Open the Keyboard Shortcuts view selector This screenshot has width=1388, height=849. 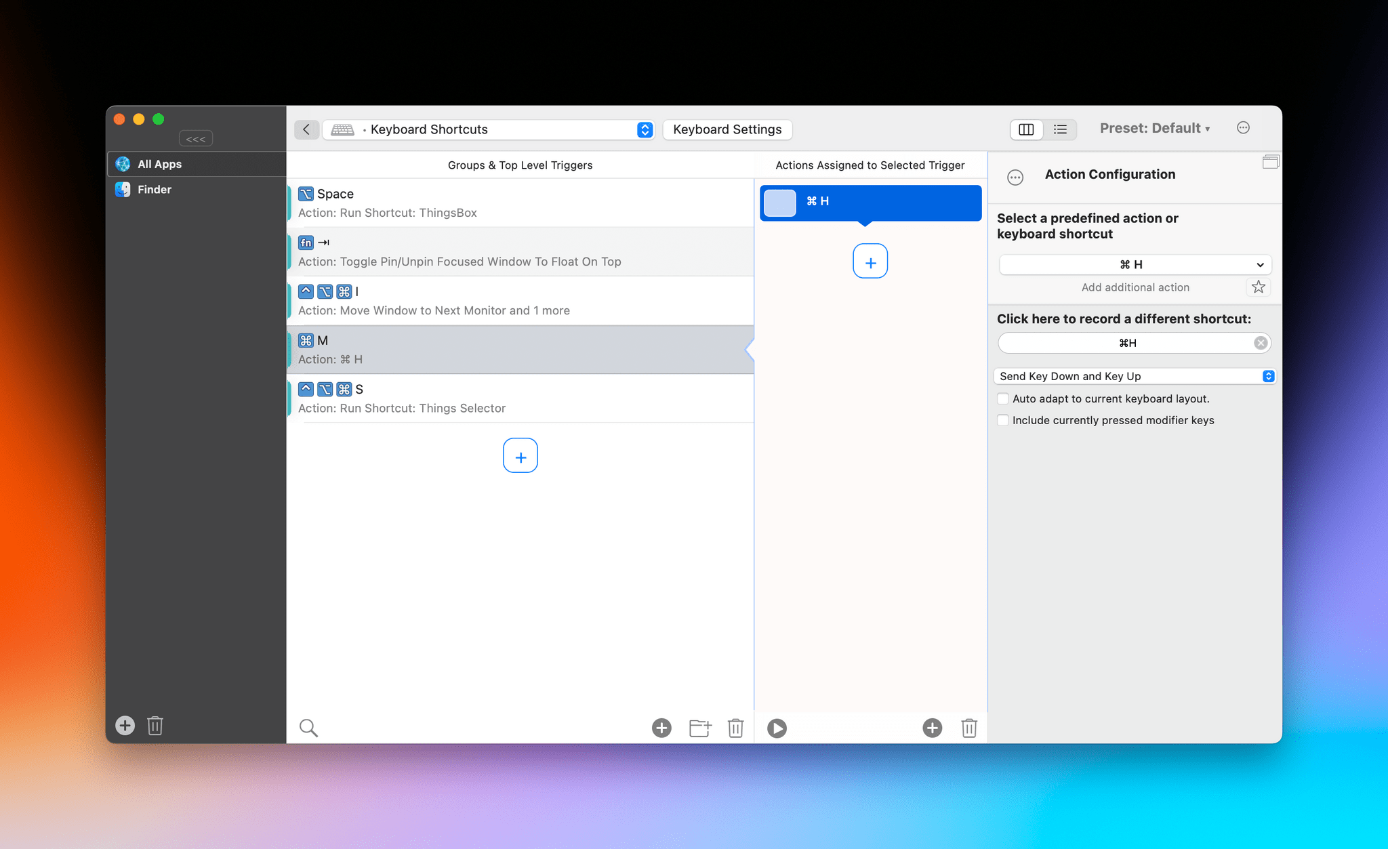pyautogui.click(x=644, y=129)
